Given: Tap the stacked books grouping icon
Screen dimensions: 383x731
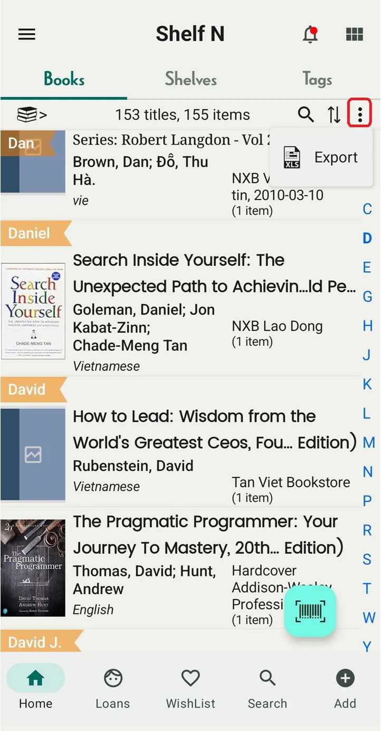Looking at the screenshot, I should [x=32, y=115].
